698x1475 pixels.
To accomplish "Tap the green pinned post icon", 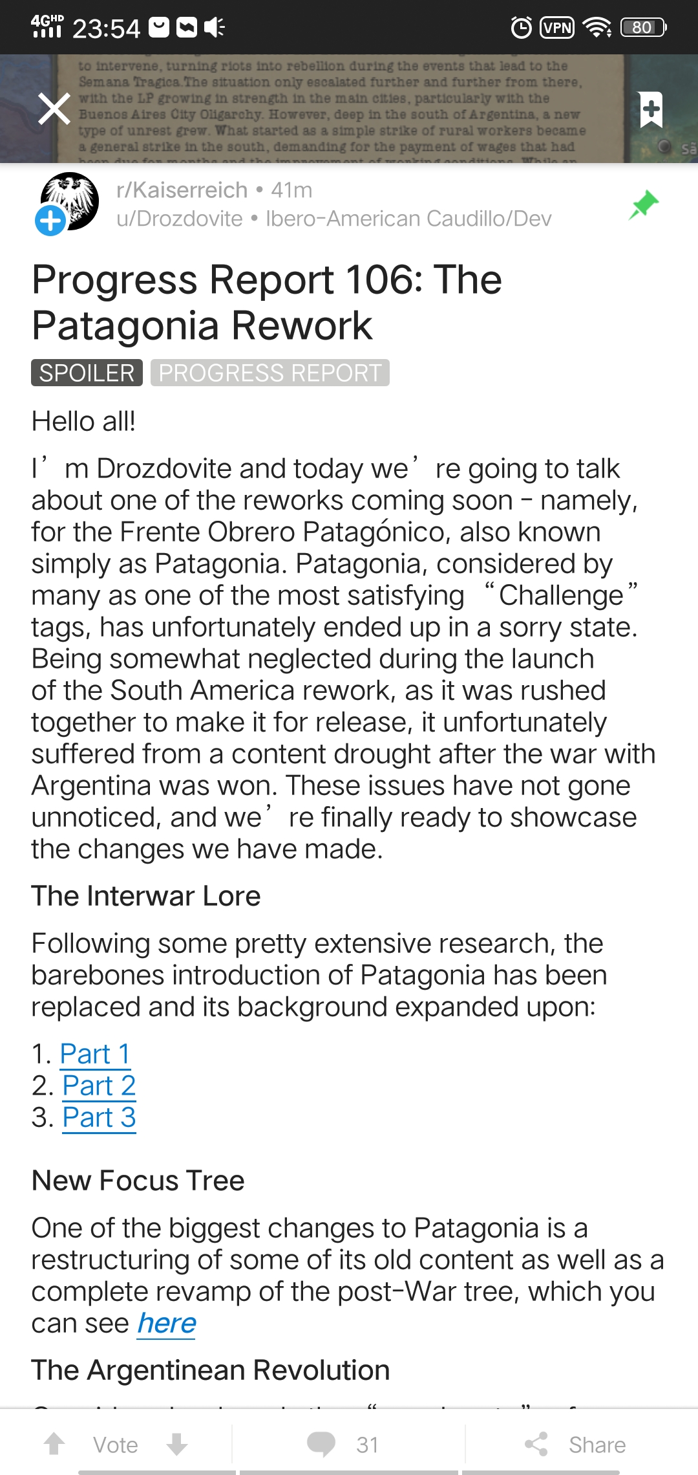I will tap(644, 205).
